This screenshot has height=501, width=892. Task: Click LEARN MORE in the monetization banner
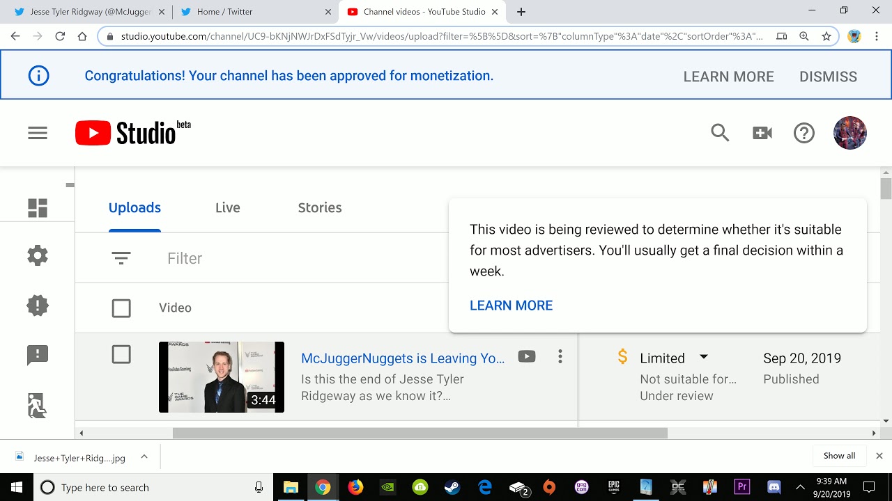728,77
